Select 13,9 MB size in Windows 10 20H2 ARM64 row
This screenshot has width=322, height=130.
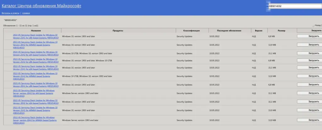point(272,45)
